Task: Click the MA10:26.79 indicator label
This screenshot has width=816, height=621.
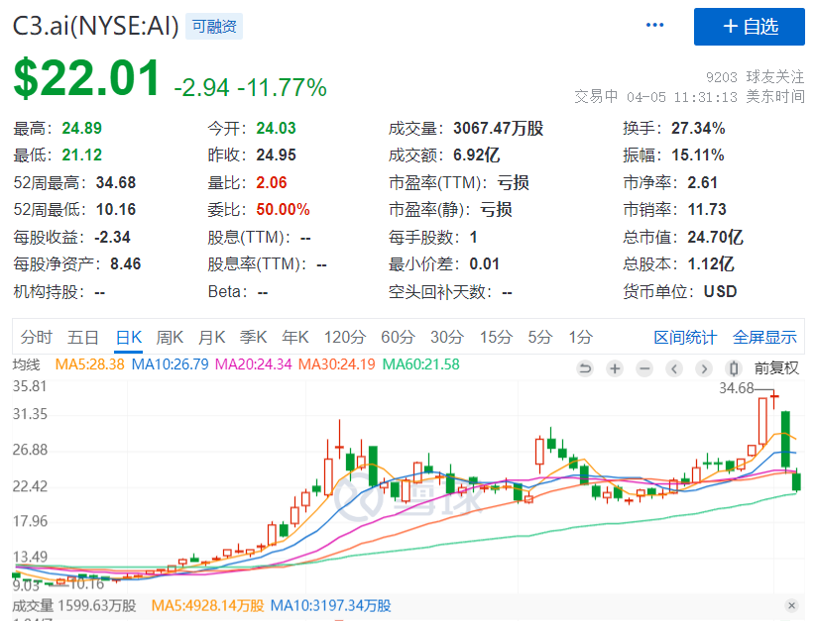Action: (171, 364)
